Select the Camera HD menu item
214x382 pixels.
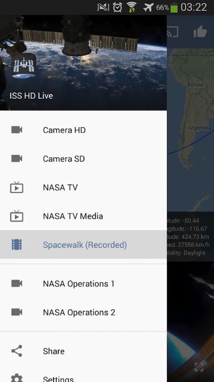(x=83, y=130)
